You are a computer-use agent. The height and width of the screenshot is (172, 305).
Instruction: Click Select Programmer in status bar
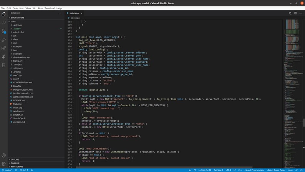[254, 170]
